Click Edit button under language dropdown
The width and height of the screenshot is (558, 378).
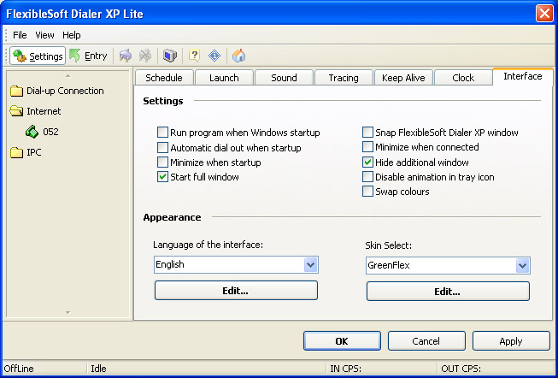[x=236, y=291]
